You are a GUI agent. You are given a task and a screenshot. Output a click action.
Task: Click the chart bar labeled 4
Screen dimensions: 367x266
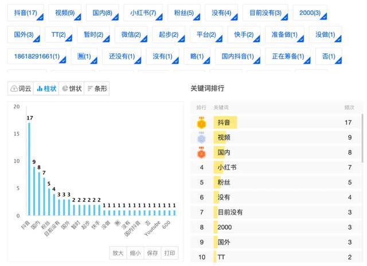pyautogui.click(x=54, y=205)
